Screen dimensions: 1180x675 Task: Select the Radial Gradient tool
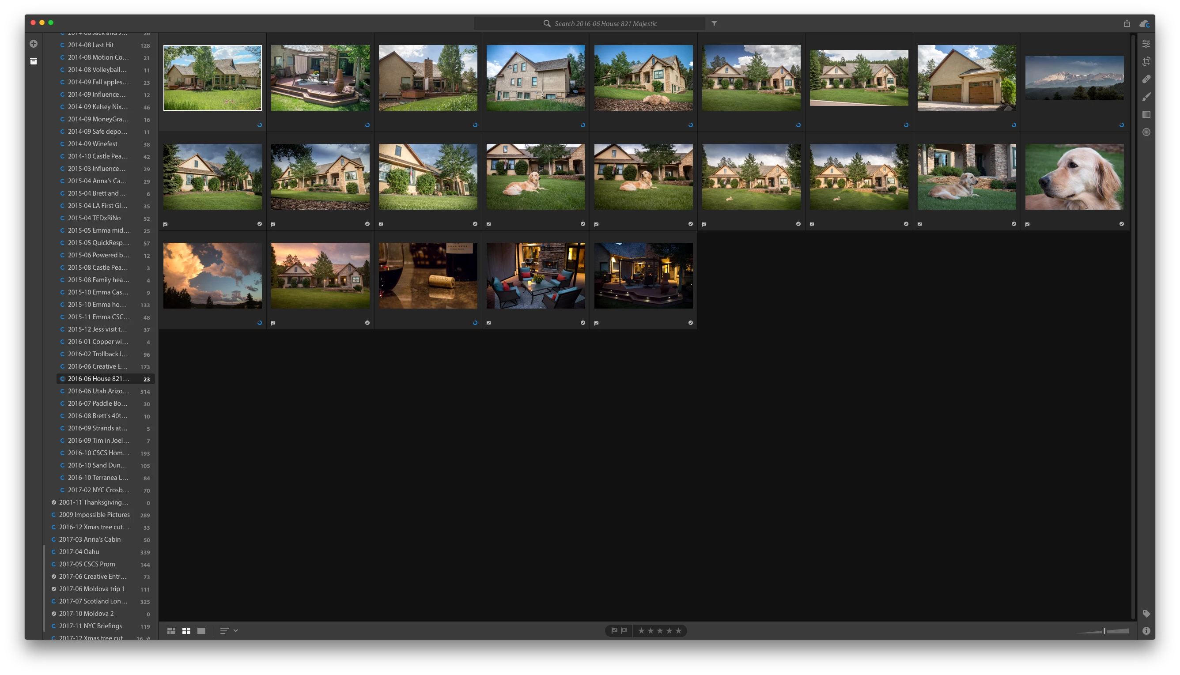coord(1146,132)
